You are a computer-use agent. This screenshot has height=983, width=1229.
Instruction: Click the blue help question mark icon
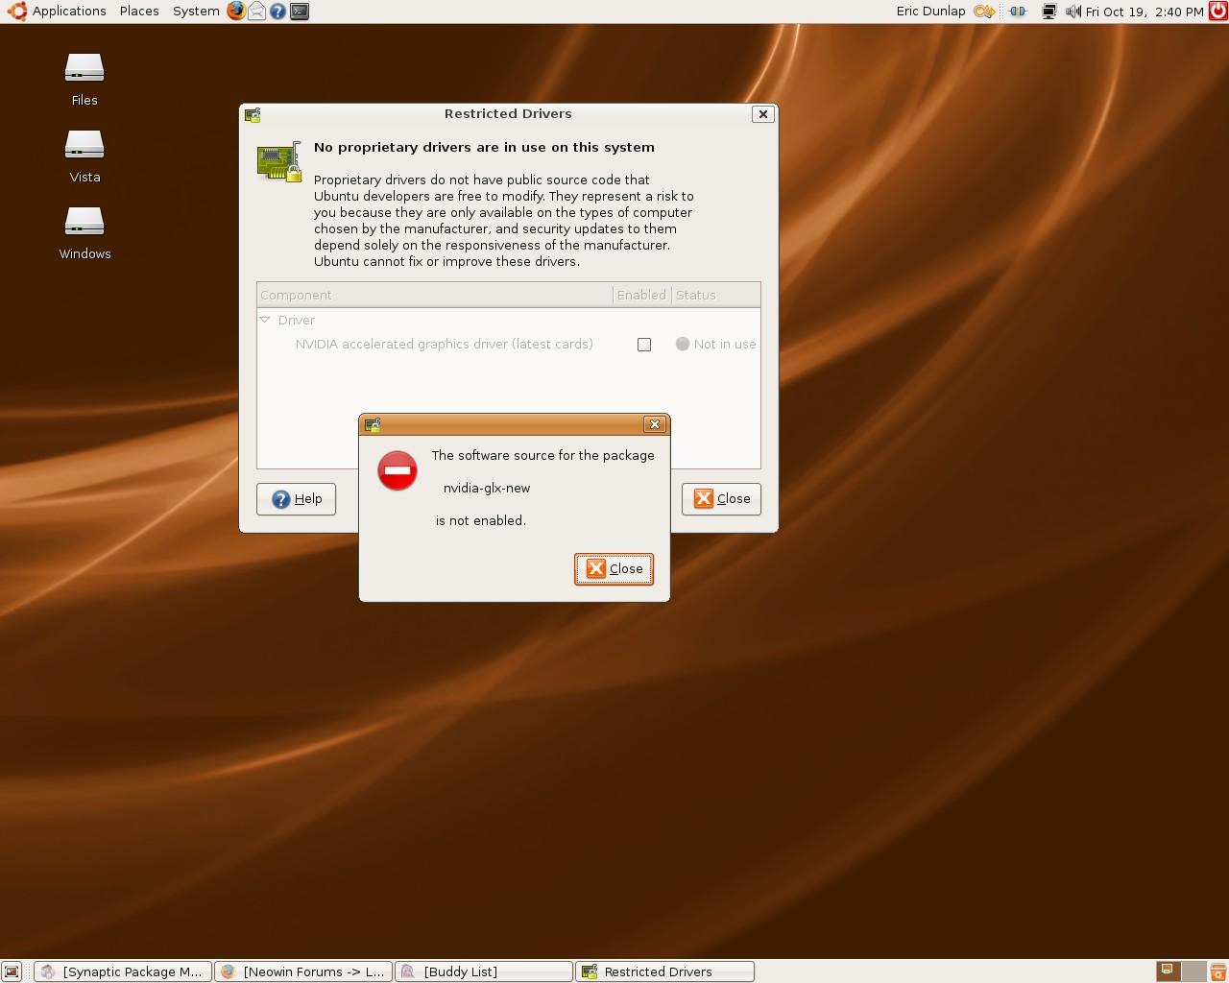[277, 11]
